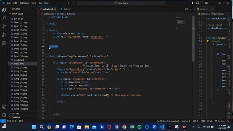Open the File menu
Screen dimensions: 233x131
click(9, 3)
